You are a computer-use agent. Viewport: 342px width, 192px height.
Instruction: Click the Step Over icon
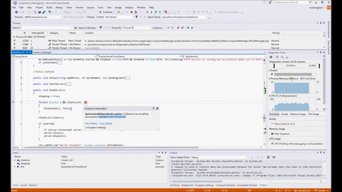(156, 12)
